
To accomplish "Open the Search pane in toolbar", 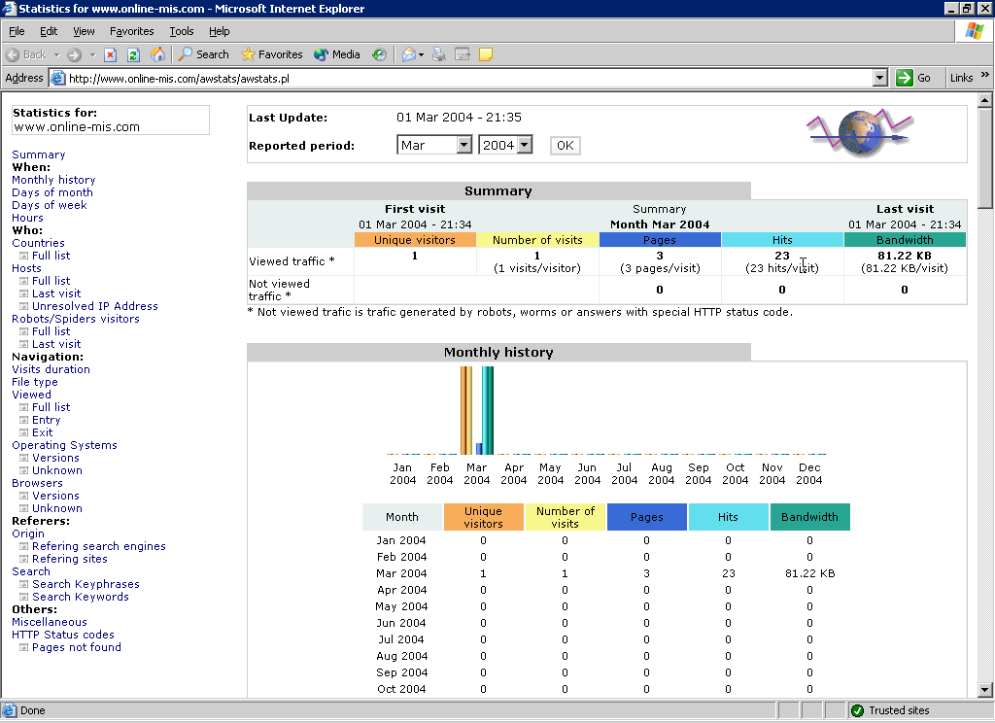I will (203, 54).
